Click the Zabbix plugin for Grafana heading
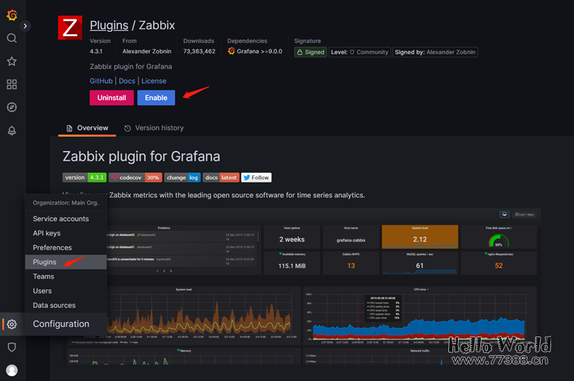The height and width of the screenshot is (381, 574). coord(142,156)
